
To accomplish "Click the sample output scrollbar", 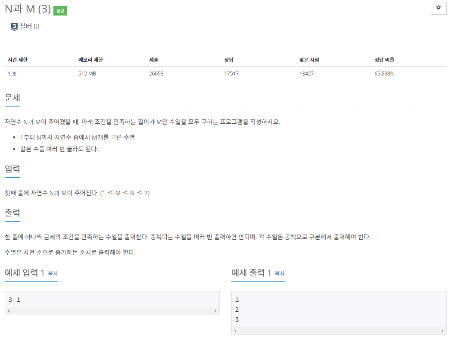I will [339, 330].
